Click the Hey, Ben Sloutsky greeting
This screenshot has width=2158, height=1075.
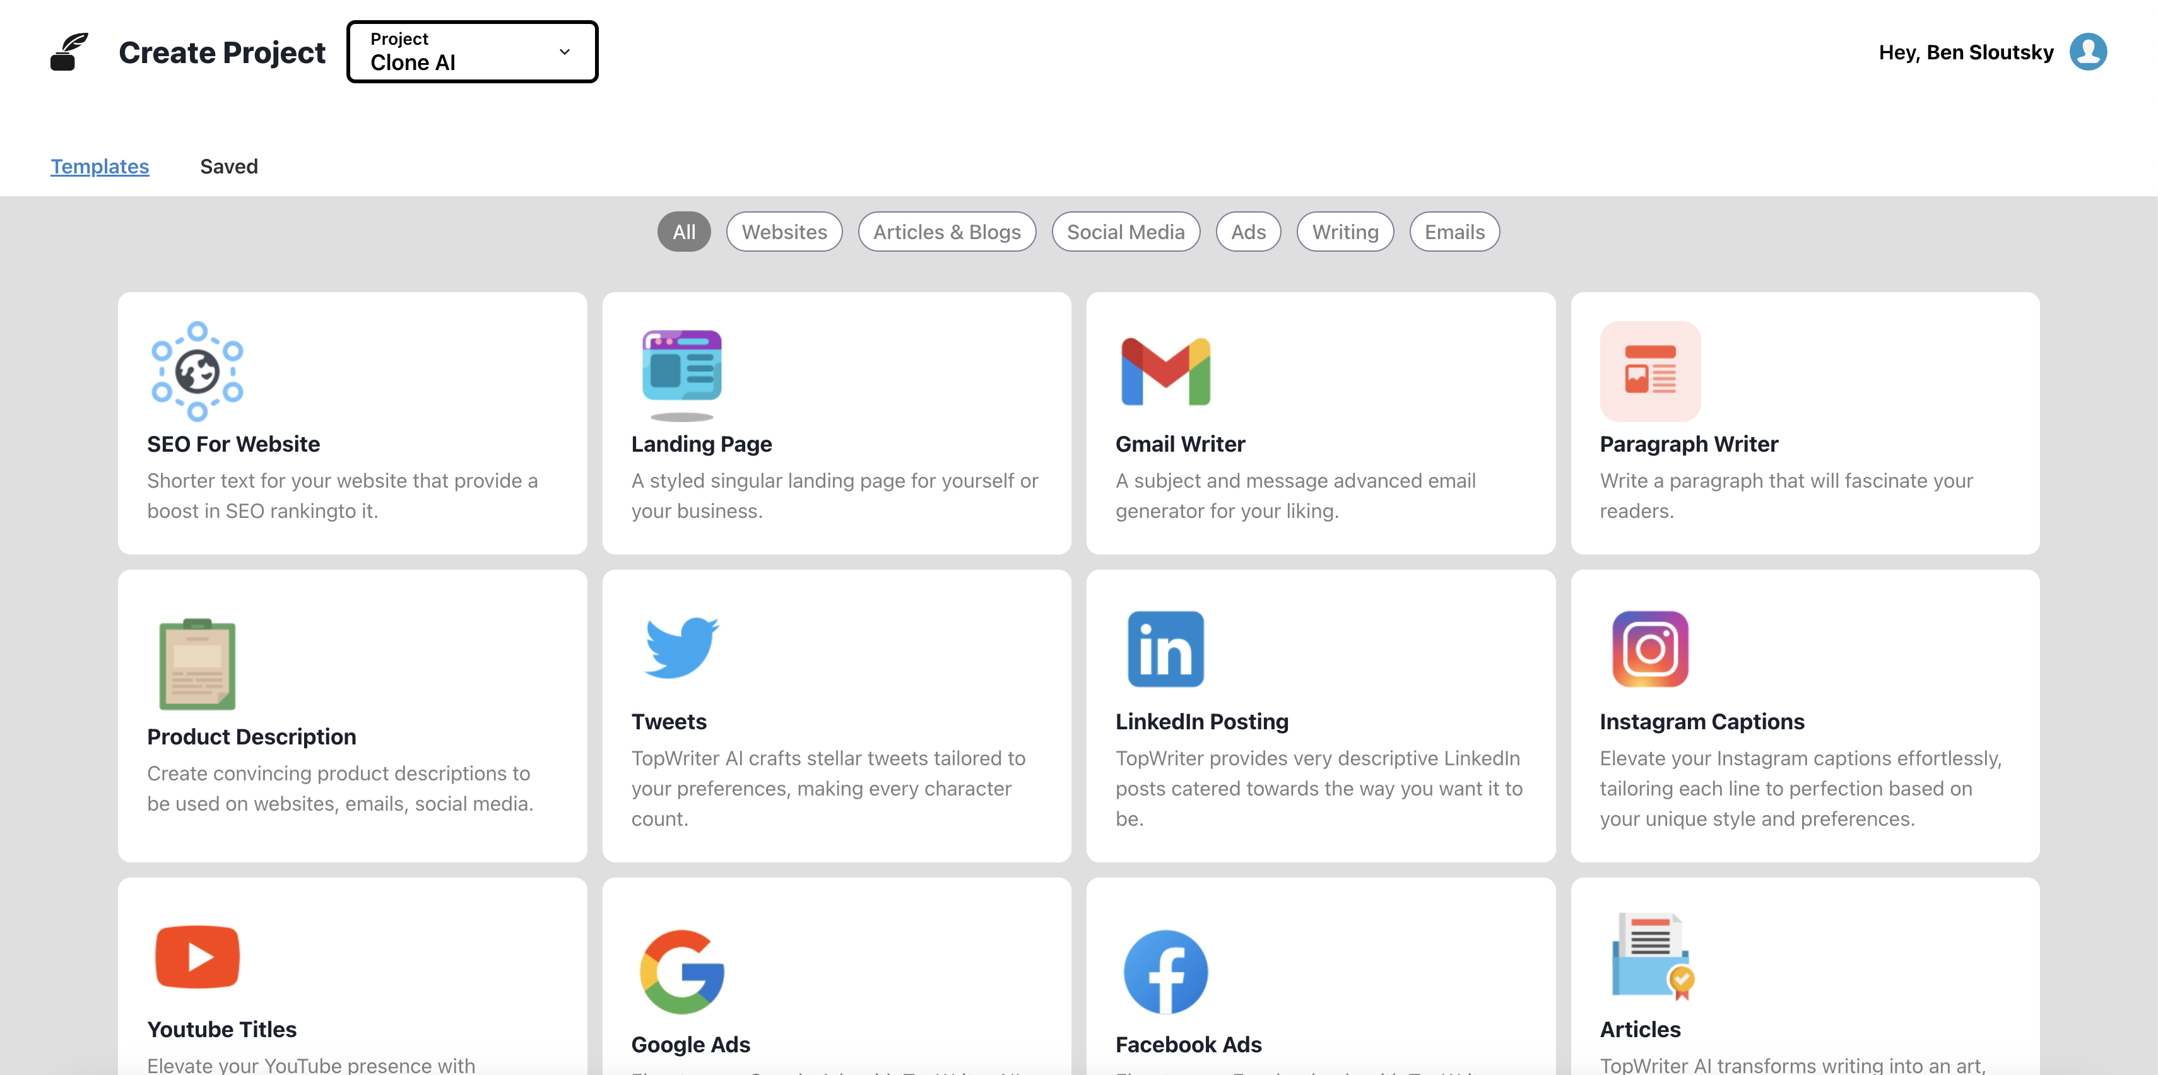click(1966, 52)
